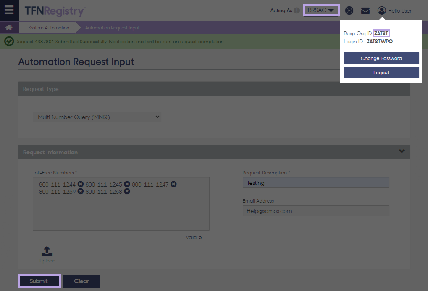Open the hamburger navigation menu
This screenshot has height=291, width=428.
[9, 10]
